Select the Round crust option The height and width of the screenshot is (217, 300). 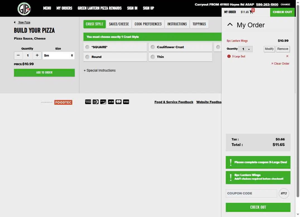[115, 57]
